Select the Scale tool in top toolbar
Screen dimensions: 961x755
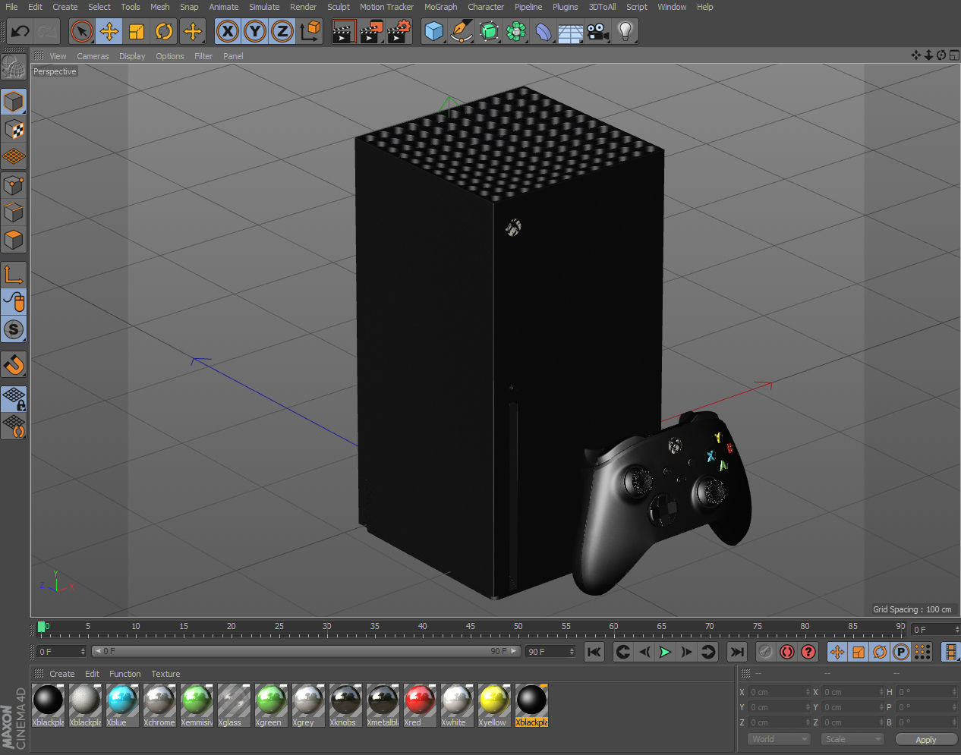tap(137, 32)
